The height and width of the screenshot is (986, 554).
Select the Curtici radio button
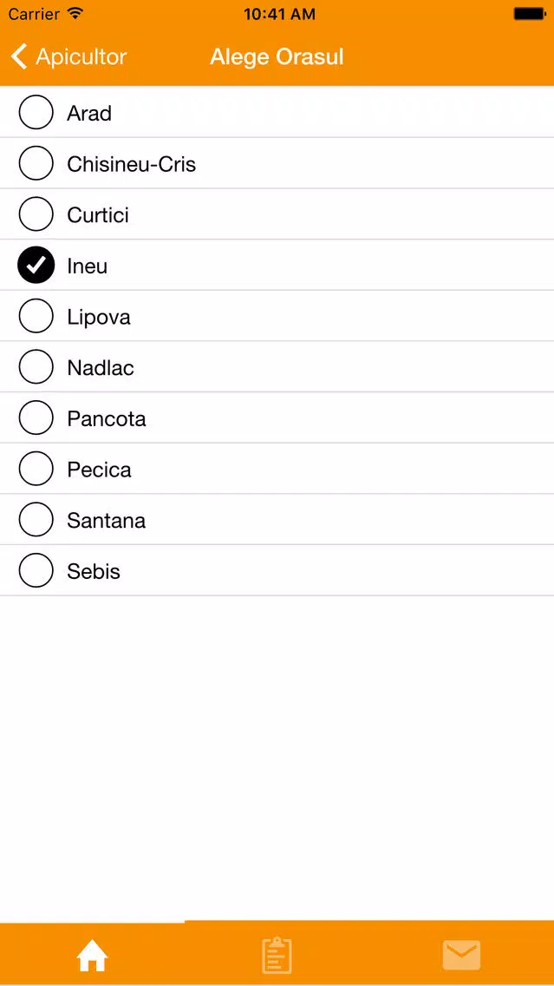[x=36, y=214]
